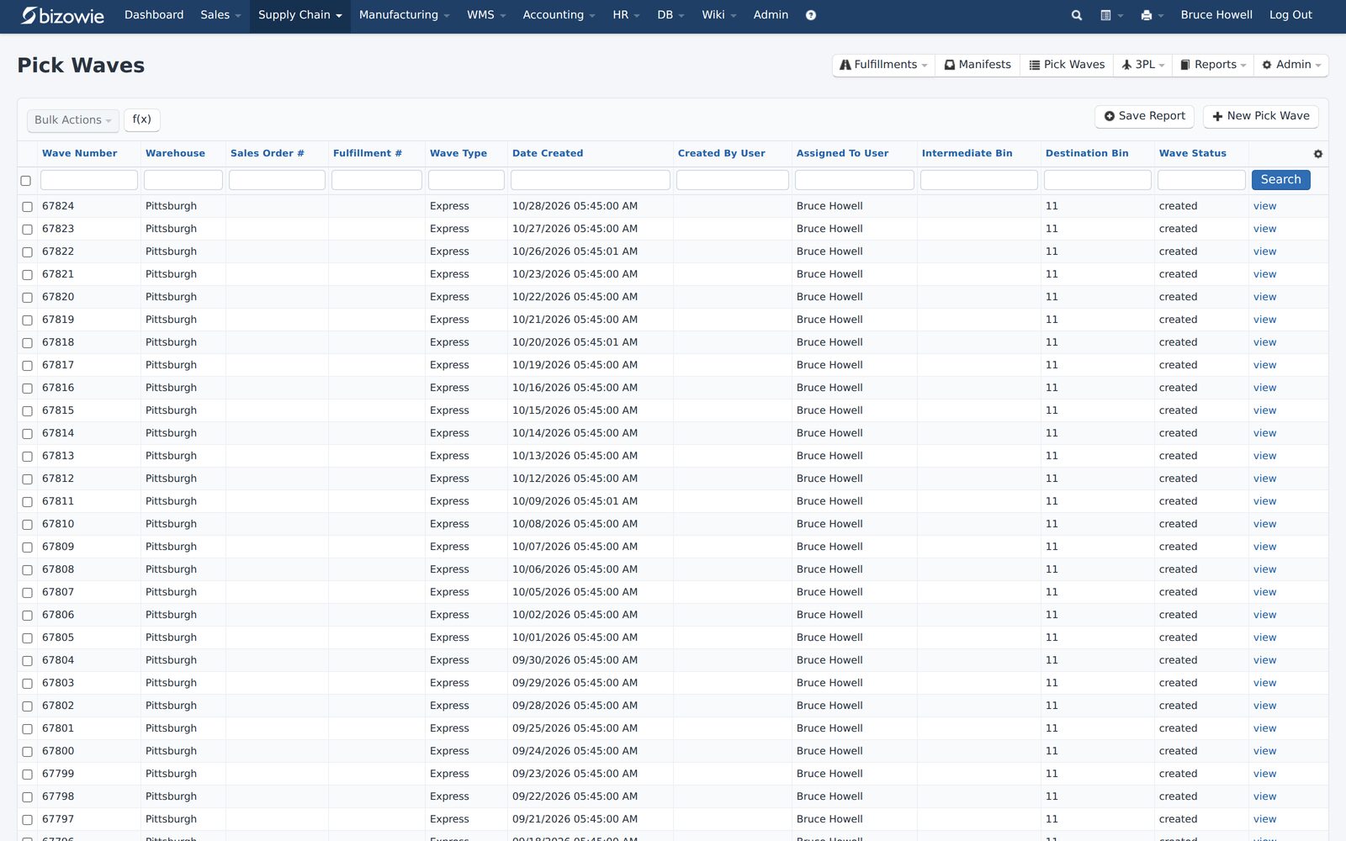Click Log Out
1346x841 pixels.
tap(1290, 15)
